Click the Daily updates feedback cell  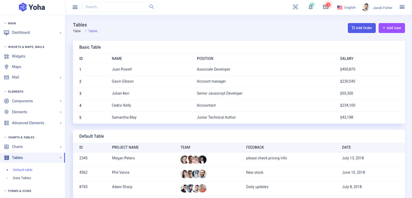tap(257, 187)
